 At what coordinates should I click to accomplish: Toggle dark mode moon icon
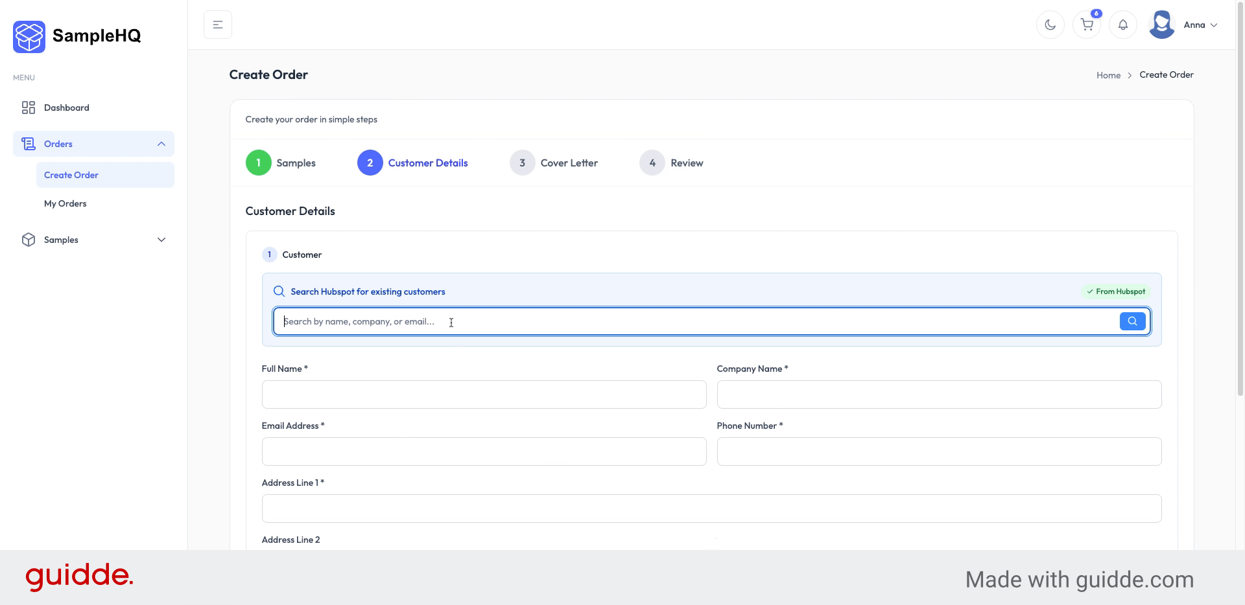[1050, 25]
